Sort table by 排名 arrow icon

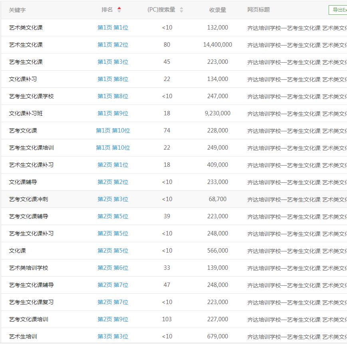point(119,10)
